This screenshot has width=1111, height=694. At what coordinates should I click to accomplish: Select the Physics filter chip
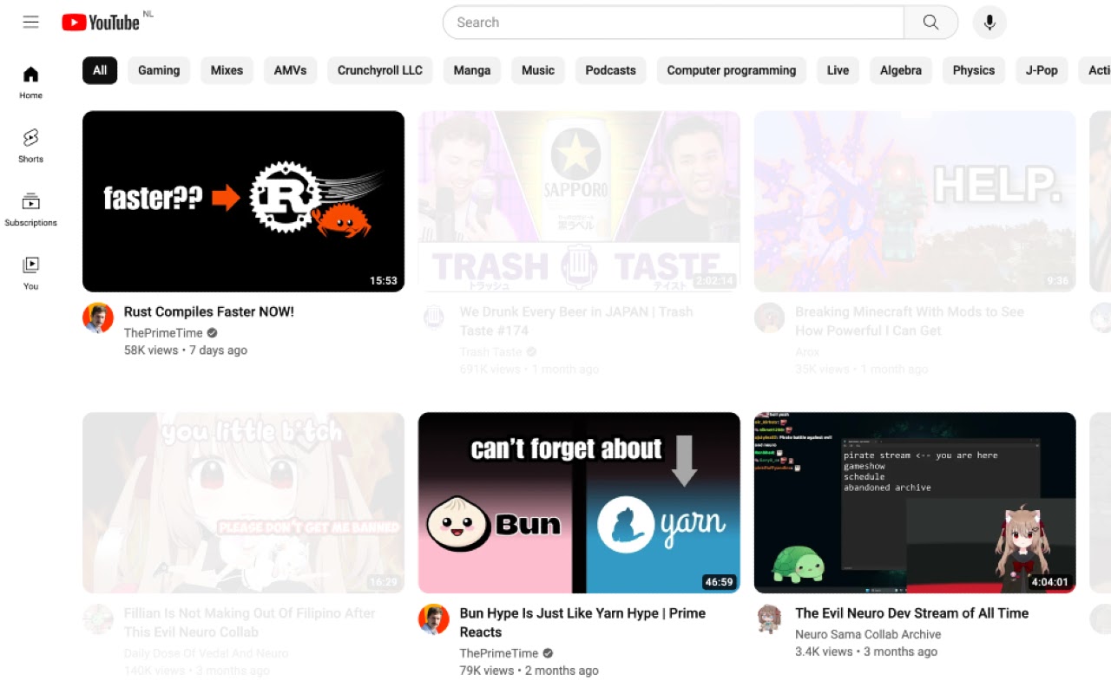click(x=974, y=70)
